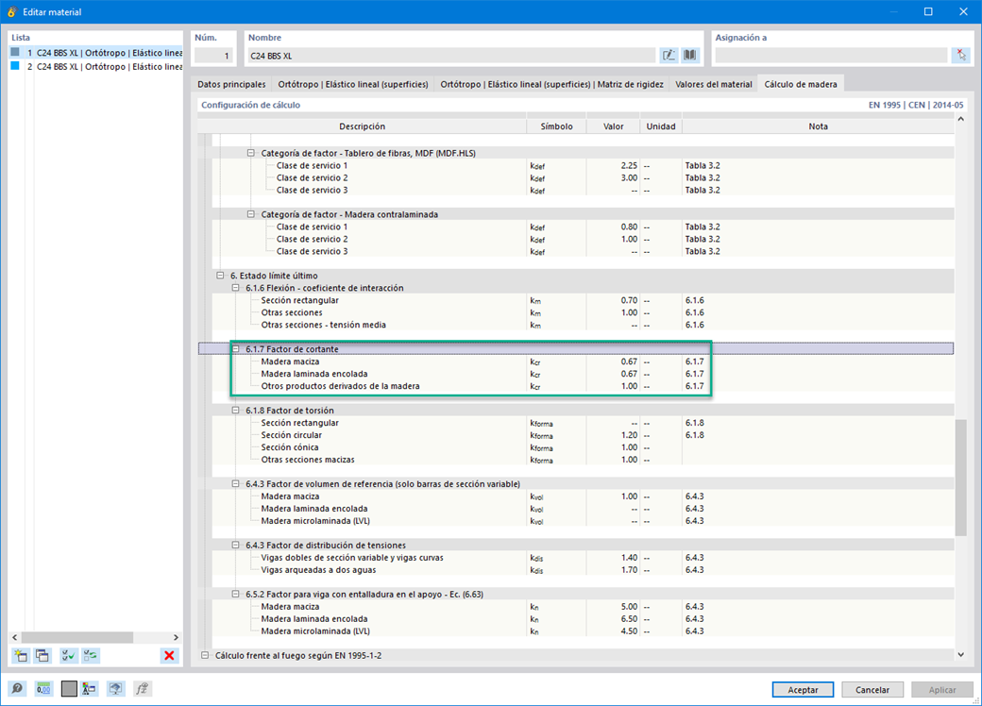Select Vigas dobles de sección variable row
This screenshot has width=982, height=706.
coord(583,558)
